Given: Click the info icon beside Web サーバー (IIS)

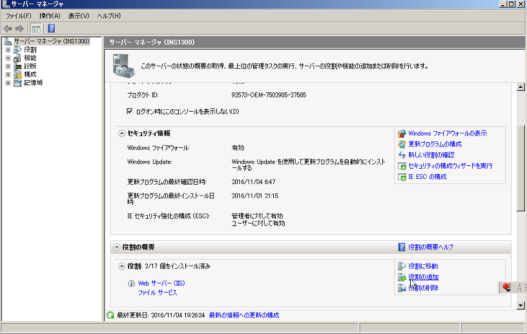Looking at the screenshot, I should 131,284.
